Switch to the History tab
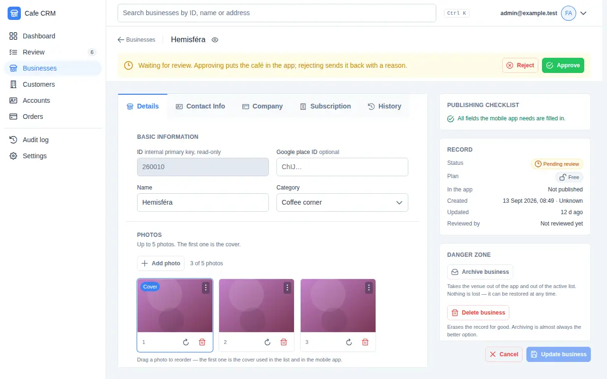Image resolution: width=607 pixels, height=379 pixels. coord(385,106)
